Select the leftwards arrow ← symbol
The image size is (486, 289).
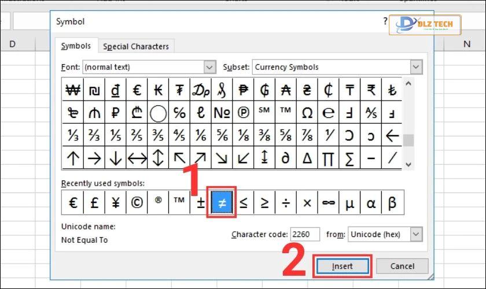click(x=392, y=135)
